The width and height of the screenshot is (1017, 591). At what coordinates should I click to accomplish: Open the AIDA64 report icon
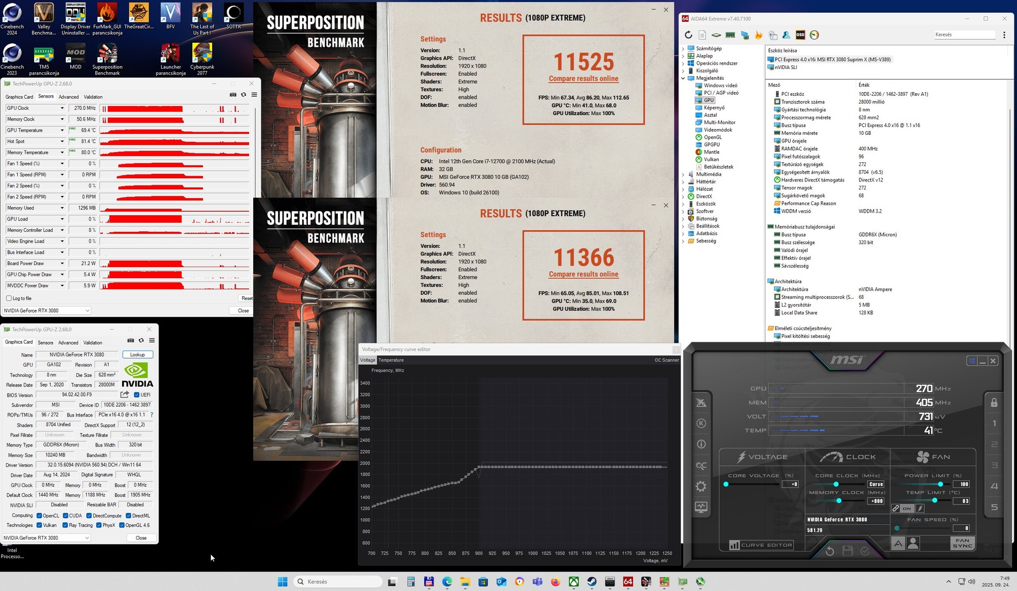[x=702, y=35]
